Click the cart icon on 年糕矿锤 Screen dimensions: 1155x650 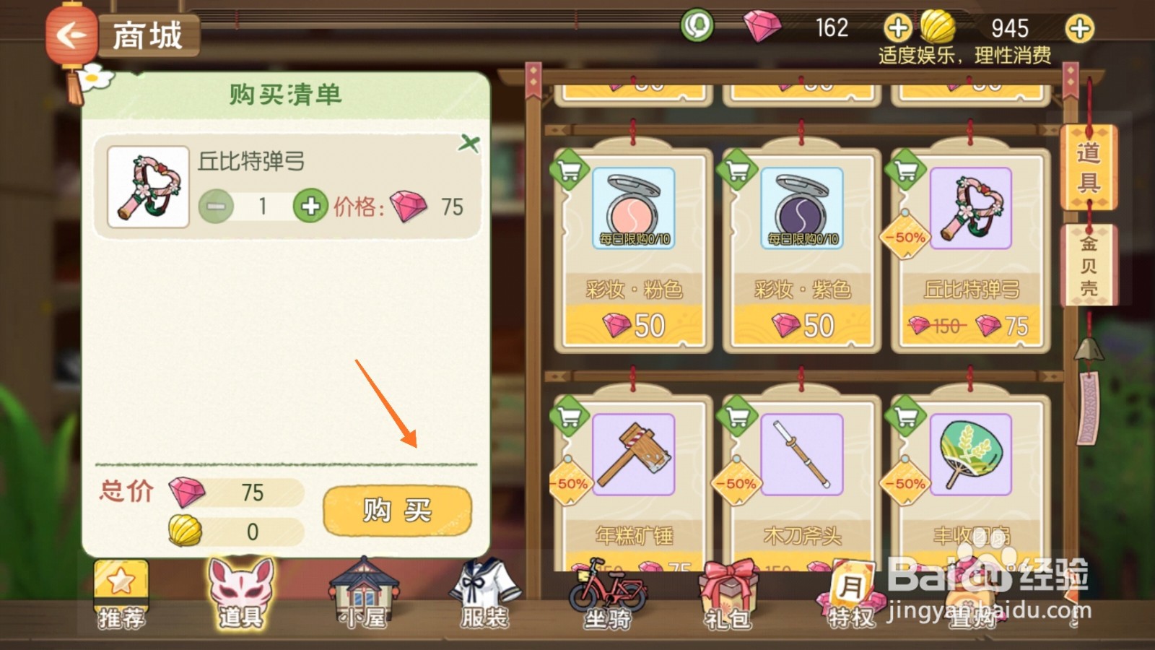(x=570, y=416)
